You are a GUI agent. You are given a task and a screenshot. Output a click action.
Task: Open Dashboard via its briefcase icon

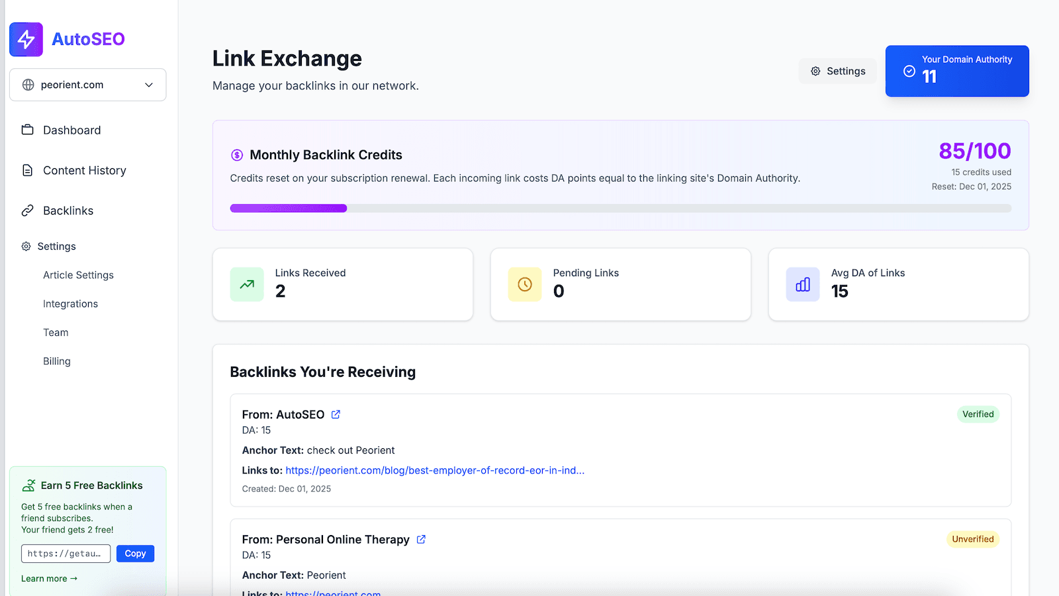(x=27, y=130)
